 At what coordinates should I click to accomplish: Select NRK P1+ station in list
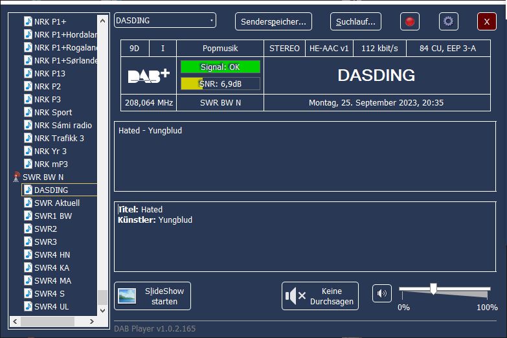(x=50, y=21)
